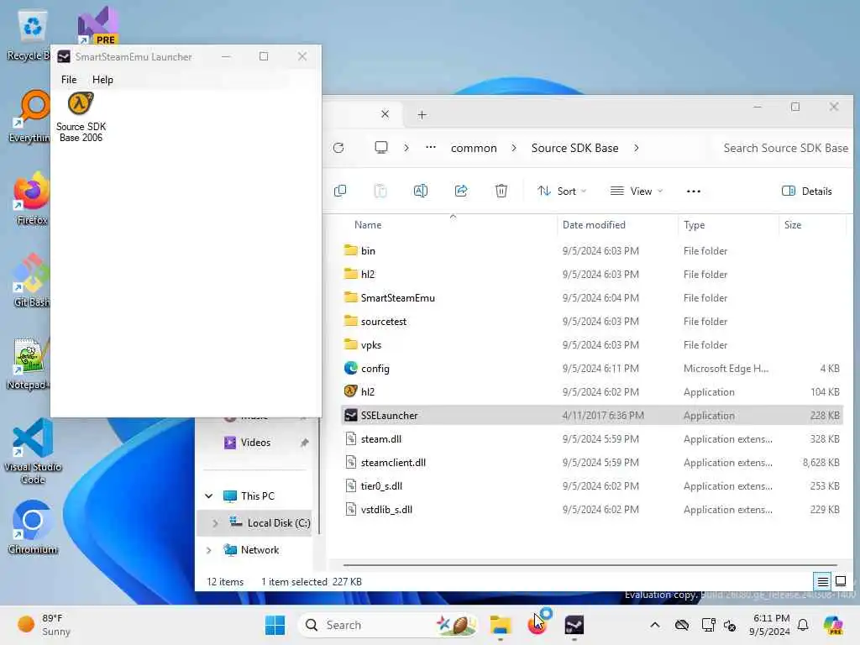Click the common breadcrumb segment
Screen dimensions: 860x645
point(474,148)
